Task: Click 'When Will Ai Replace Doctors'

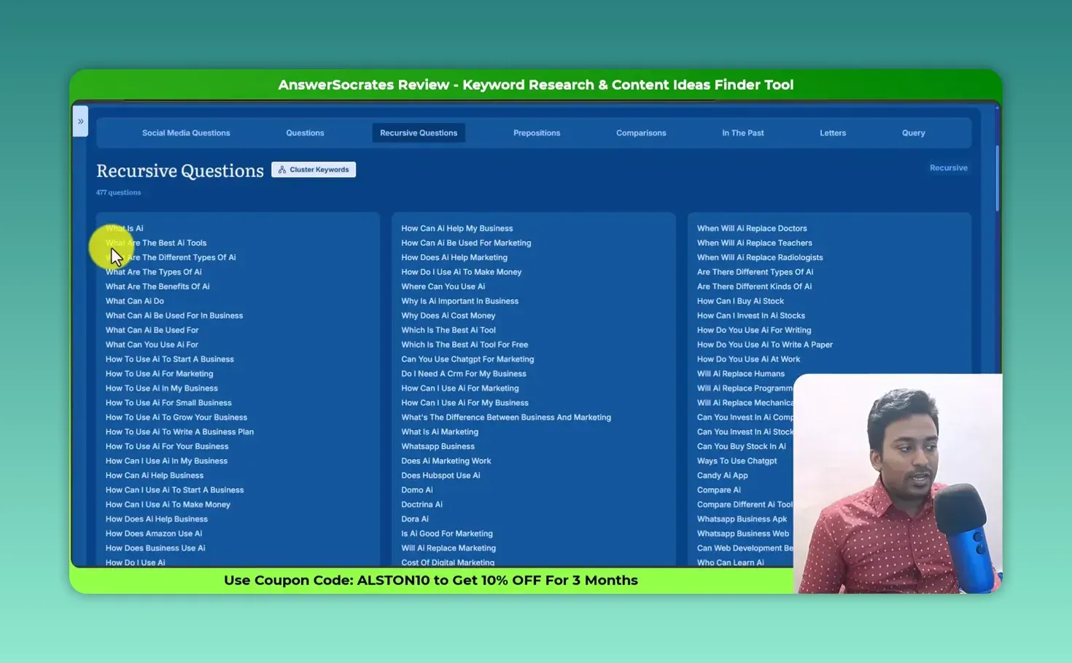Action: point(752,229)
